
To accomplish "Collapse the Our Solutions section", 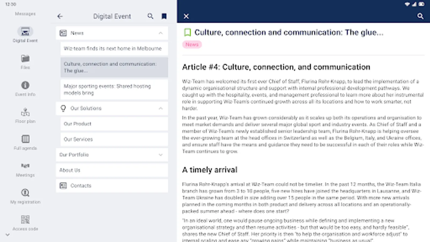I will [x=161, y=108].
